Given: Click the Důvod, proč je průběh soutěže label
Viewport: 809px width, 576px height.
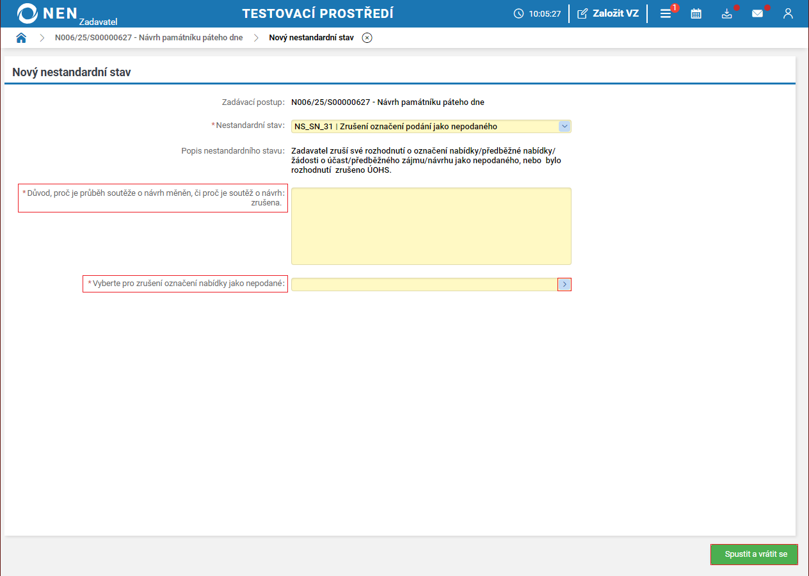Looking at the screenshot, I should pyautogui.click(x=154, y=198).
